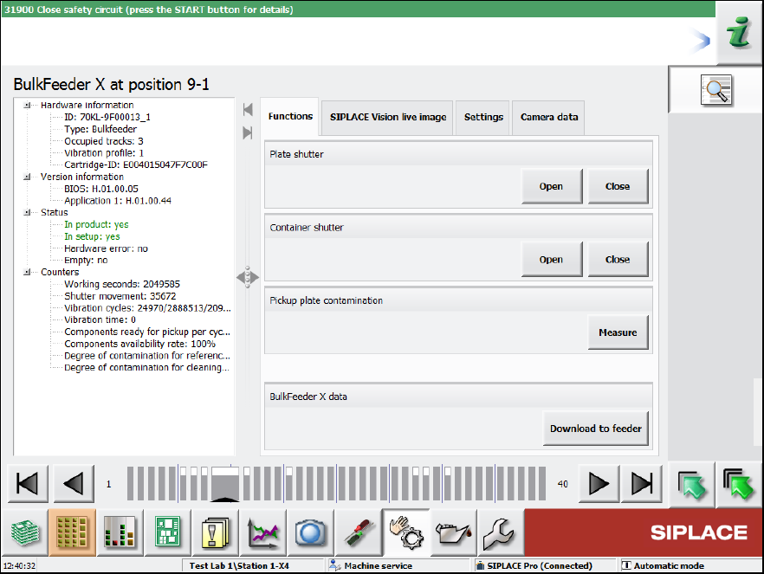Select the Hardware error: no row
764x574 pixels.
click(x=107, y=248)
